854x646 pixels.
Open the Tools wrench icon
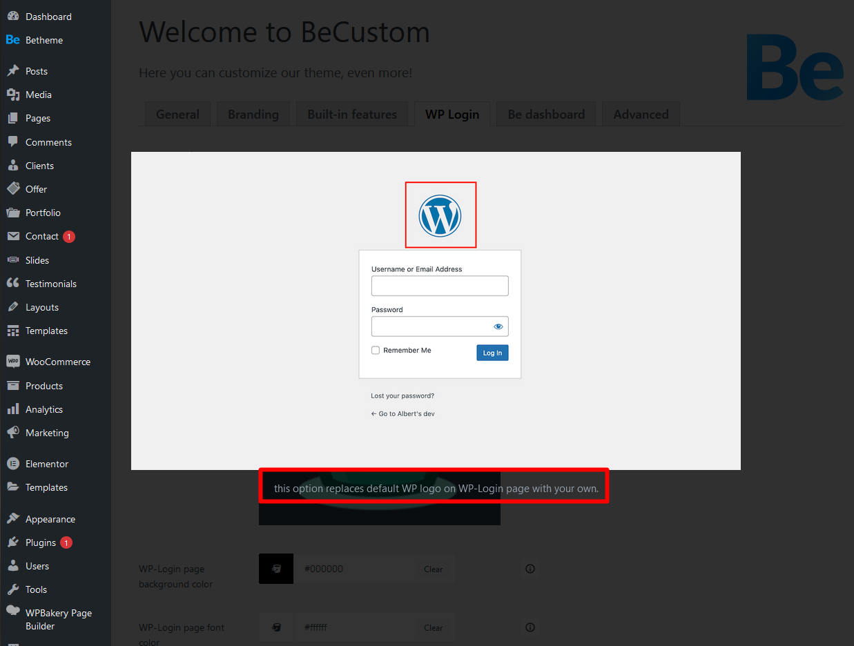coord(12,589)
